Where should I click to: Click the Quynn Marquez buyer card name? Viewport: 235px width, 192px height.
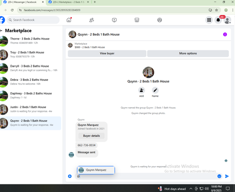pos(88,125)
